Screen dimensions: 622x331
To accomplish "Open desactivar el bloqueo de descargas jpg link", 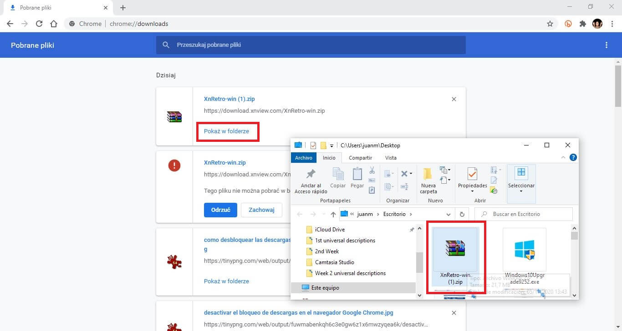I will [299, 313].
